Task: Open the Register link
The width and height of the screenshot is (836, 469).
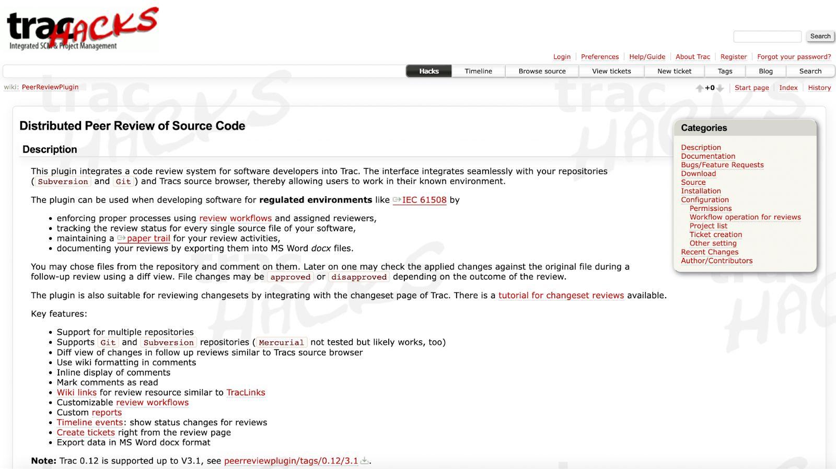Action: tap(734, 57)
